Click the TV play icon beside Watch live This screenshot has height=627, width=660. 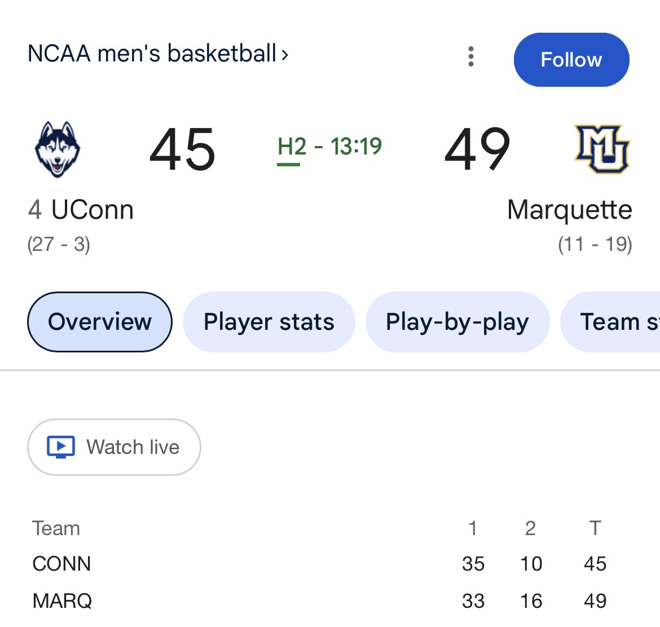pyautogui.click(x=60, y=447)
